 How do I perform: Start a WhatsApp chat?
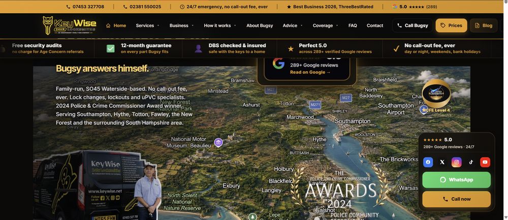point(457,180)
